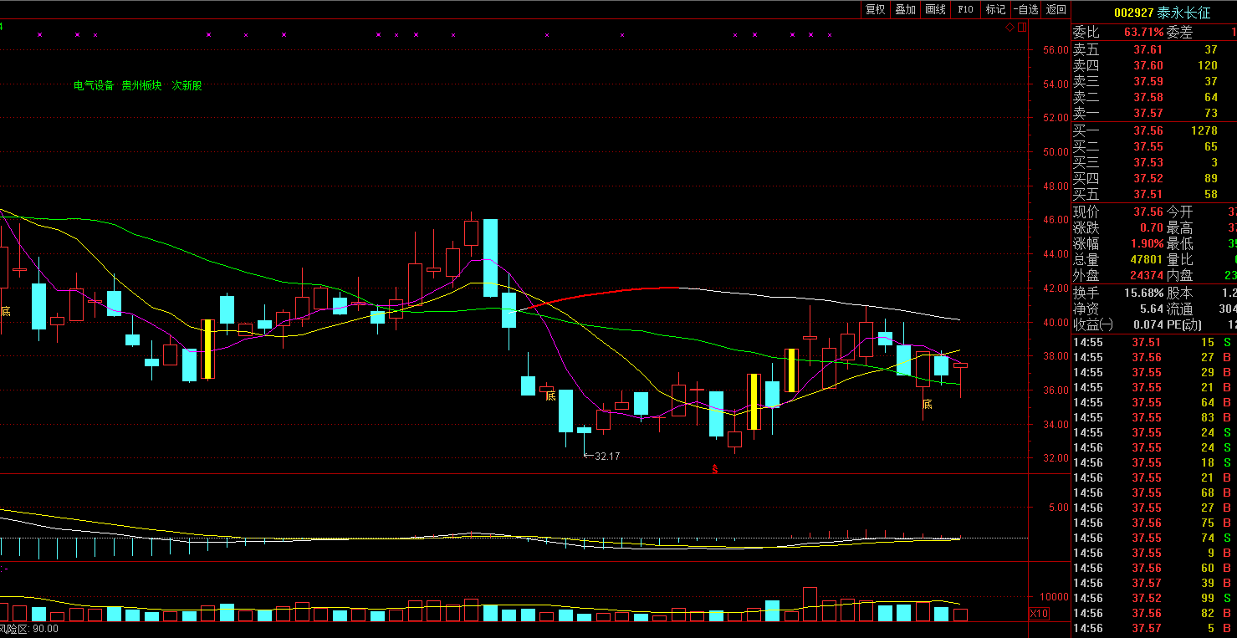Click the red S marker below candles
The width and height of the screenshot is (1237, 638).
[714, 469]
